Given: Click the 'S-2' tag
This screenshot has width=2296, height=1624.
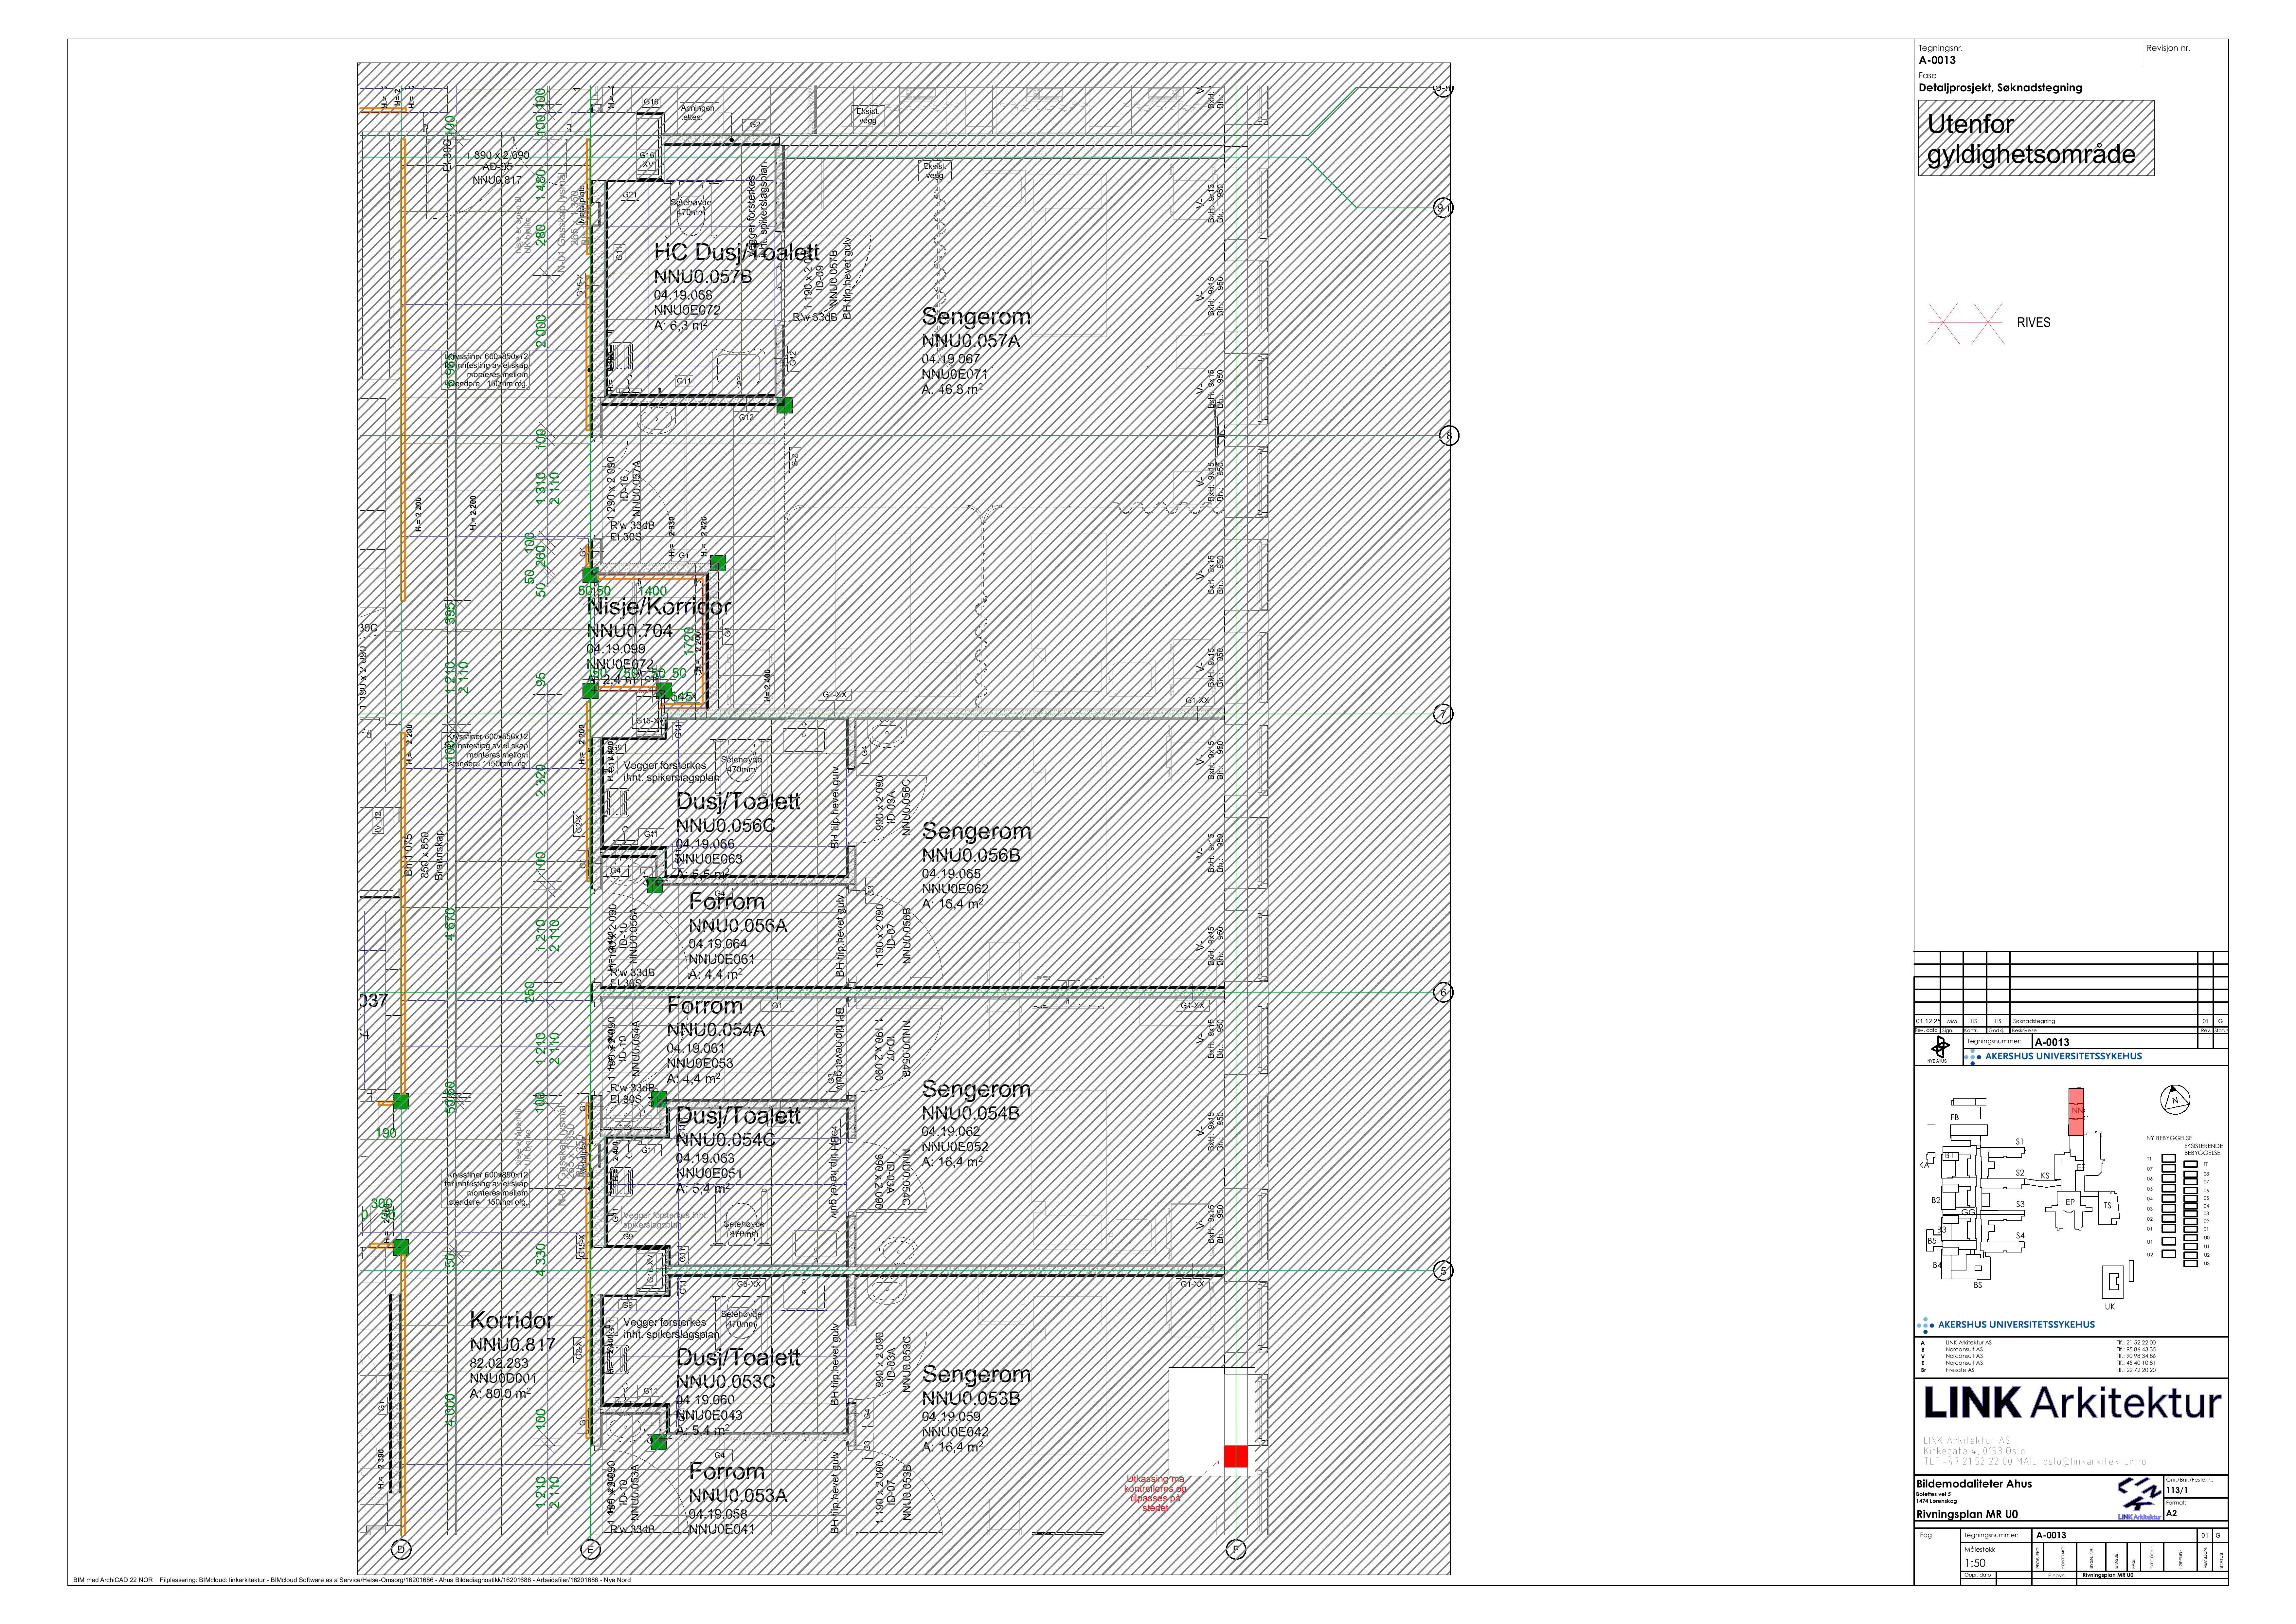Looking at the screenshot, I should tap(795, 460).
